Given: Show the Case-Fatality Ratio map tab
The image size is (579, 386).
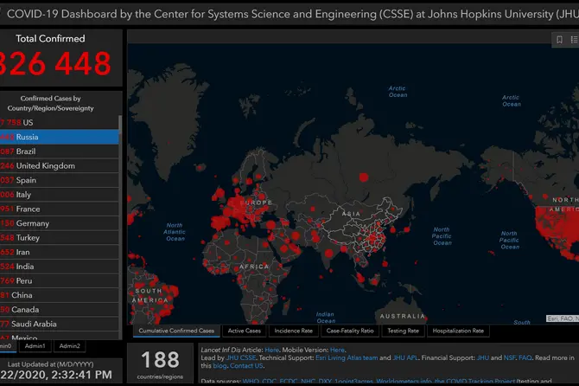Looking at the screenshot, I should click(350, 331).
